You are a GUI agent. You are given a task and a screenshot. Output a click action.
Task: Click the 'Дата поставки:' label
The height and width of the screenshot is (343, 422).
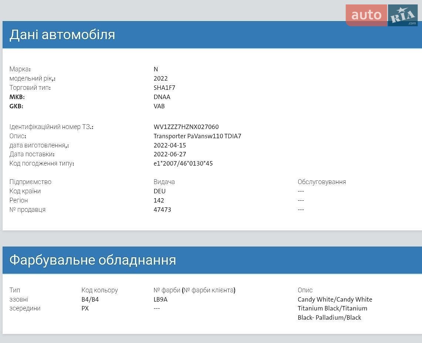click(x=32, y=154)
